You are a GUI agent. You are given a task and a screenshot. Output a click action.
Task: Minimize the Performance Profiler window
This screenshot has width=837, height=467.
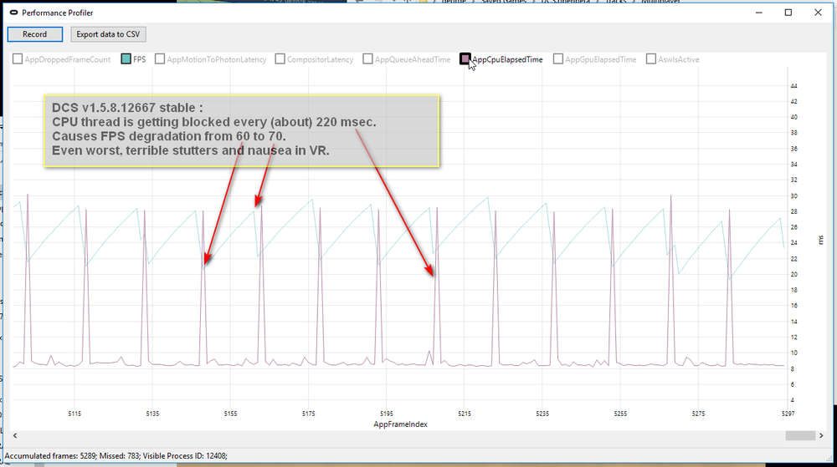tap(759, 13)
